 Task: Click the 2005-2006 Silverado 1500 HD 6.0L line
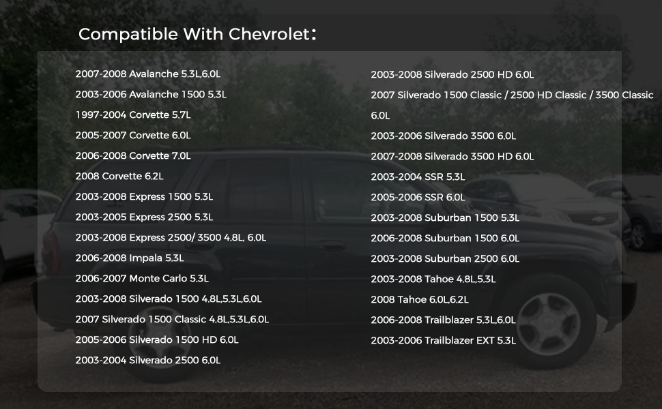tap(157, 340)
